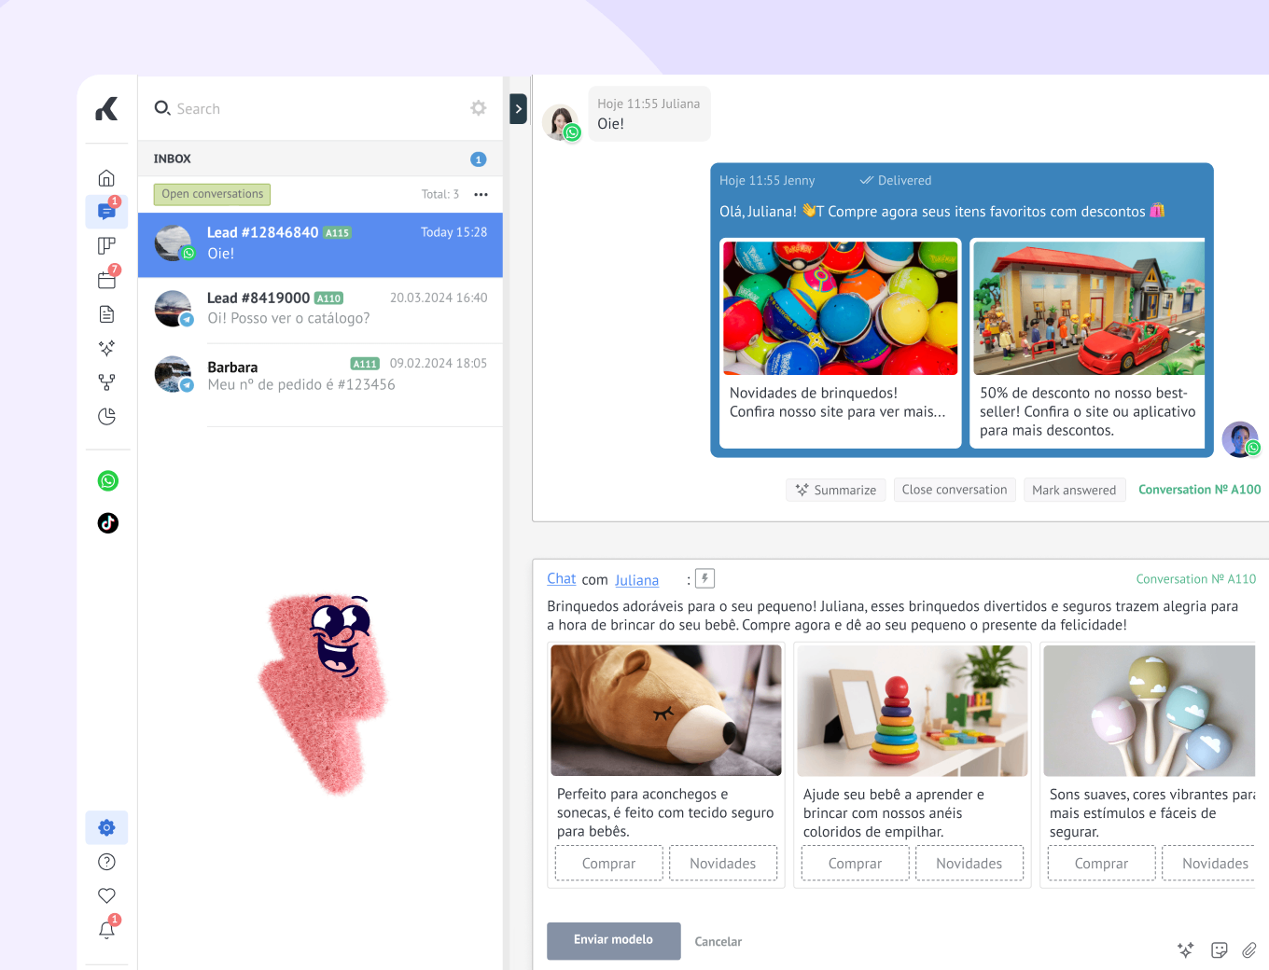Open the quick replies lightning dropdown

(x=704, y=579)
